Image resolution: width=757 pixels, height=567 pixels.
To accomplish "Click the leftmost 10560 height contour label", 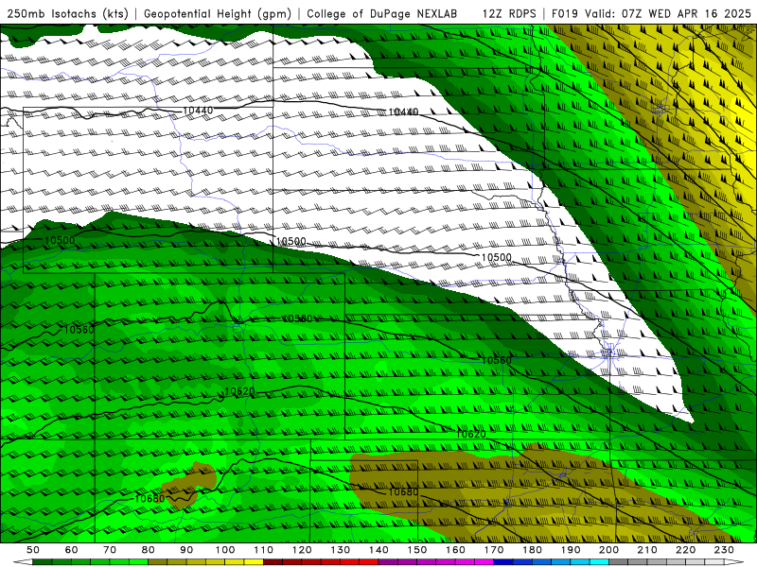I will 79,329.
